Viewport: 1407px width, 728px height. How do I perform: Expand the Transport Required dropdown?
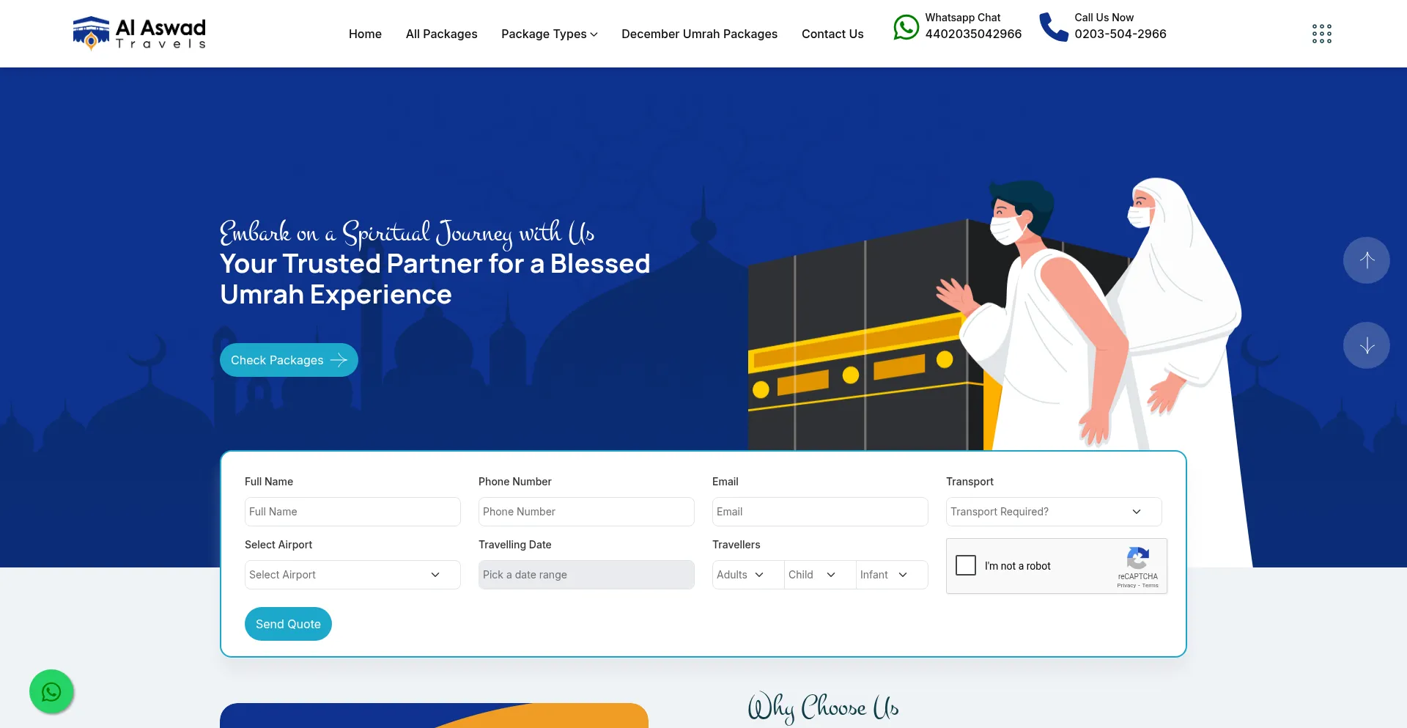tap(1054, 512)
